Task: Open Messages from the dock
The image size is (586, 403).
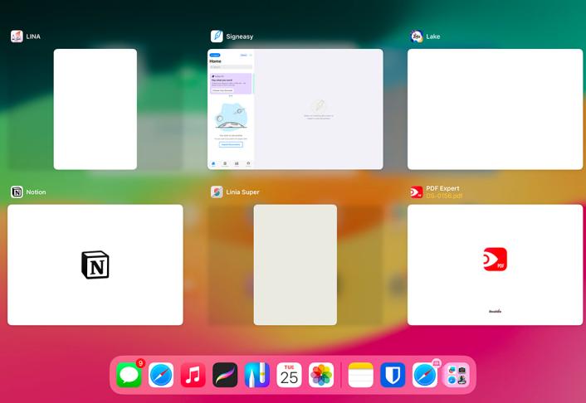Action: coord(129,376)
